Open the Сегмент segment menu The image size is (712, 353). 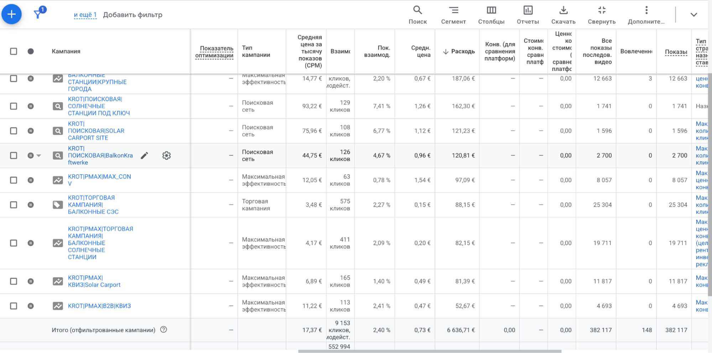pos(453,15)
